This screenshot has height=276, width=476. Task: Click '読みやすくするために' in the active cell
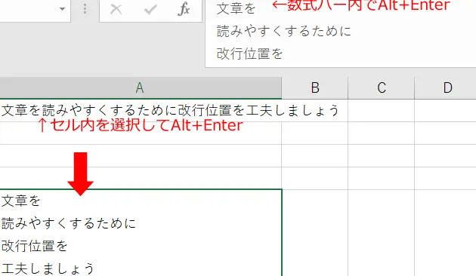coord(69,223)
